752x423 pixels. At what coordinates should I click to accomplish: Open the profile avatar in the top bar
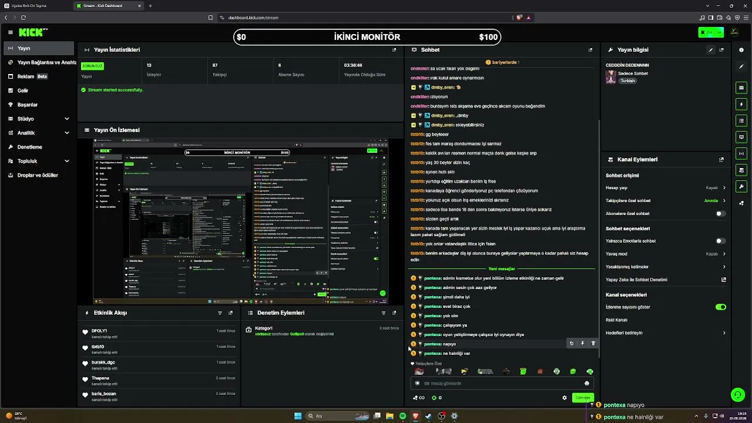[x=734, y=32]
